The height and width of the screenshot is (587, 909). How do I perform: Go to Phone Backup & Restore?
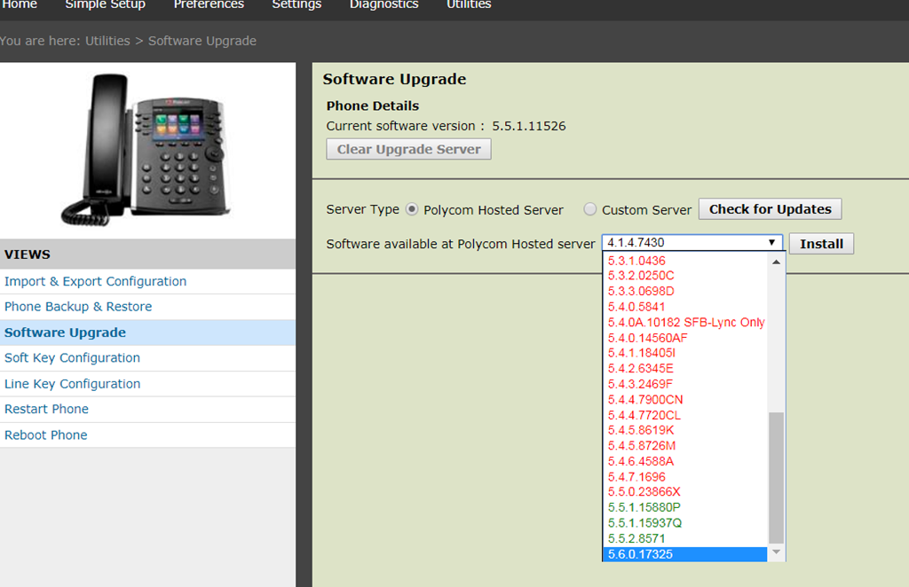tap(78, 307)
